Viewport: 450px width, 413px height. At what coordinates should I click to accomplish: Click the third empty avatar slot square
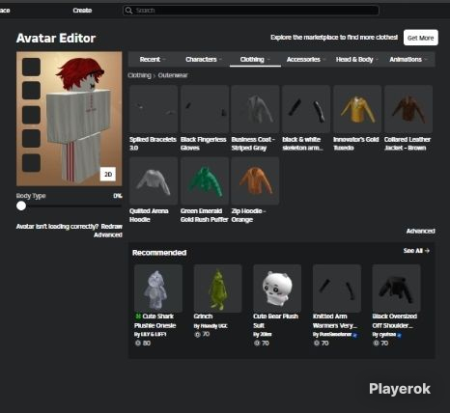point(31,115)
